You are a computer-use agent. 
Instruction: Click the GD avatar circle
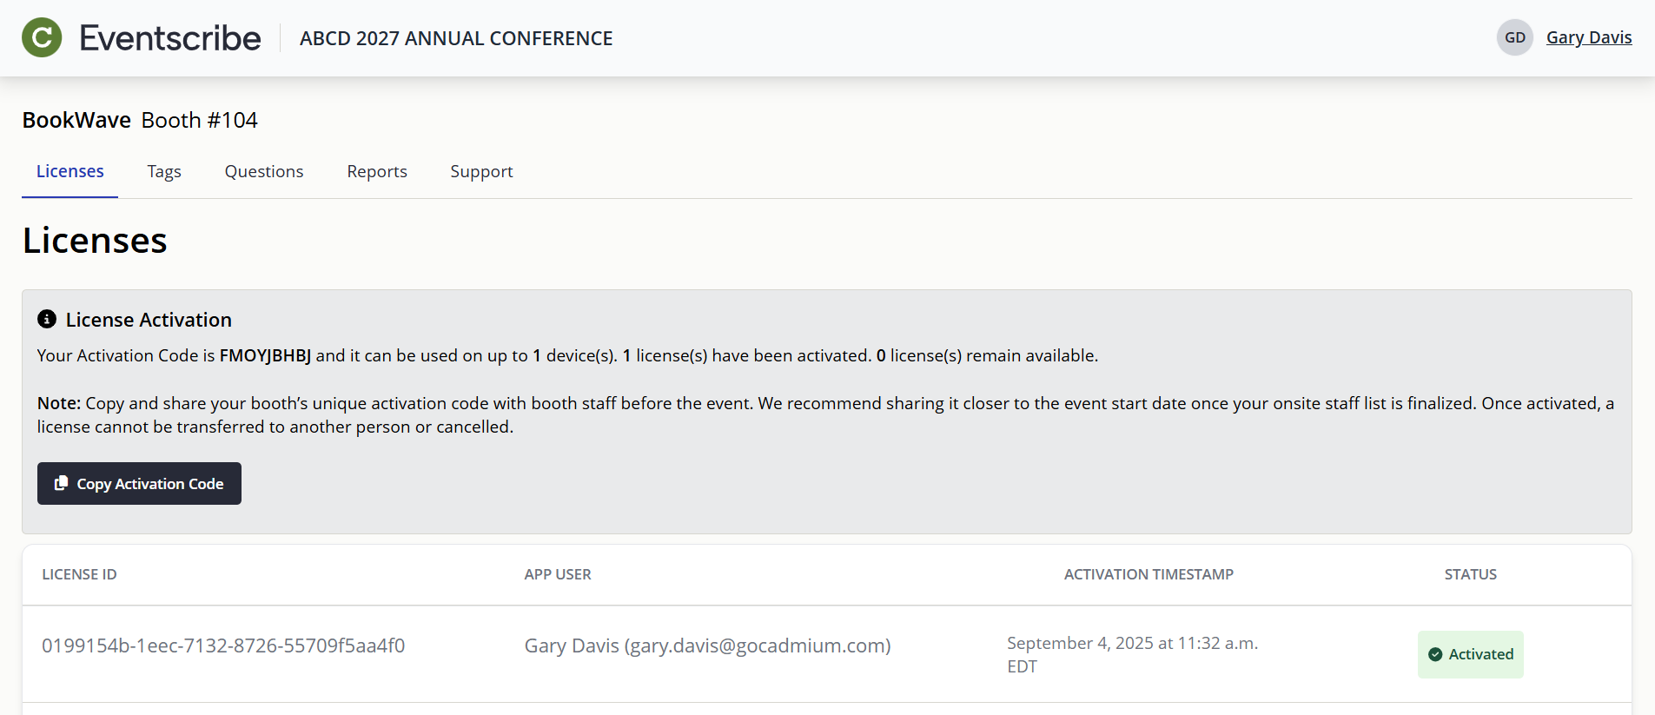[1514, 37]
